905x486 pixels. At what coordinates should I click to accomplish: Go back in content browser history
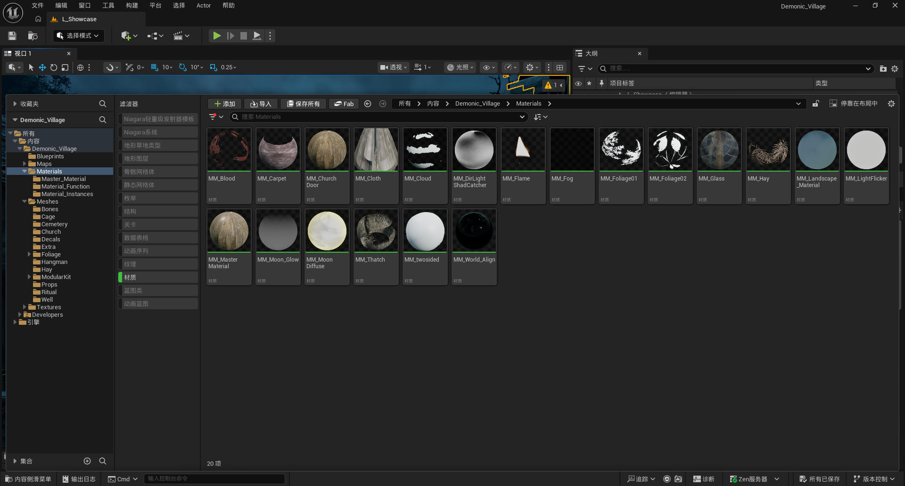(x=368, y=104)
